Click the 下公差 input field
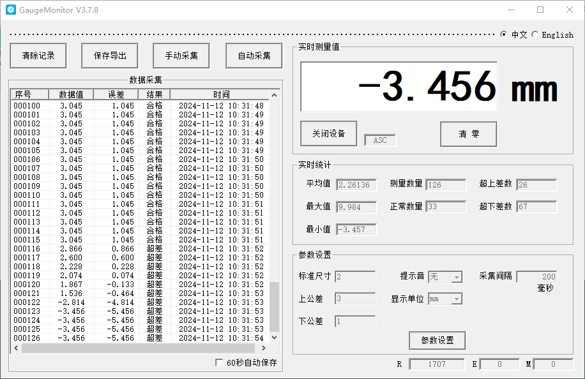Screen dimensions: 585x379 [355, 321]
